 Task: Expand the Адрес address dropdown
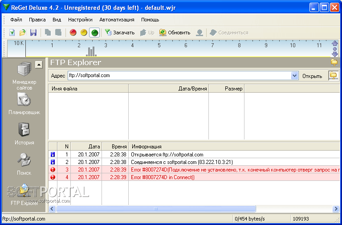point(294,76)
